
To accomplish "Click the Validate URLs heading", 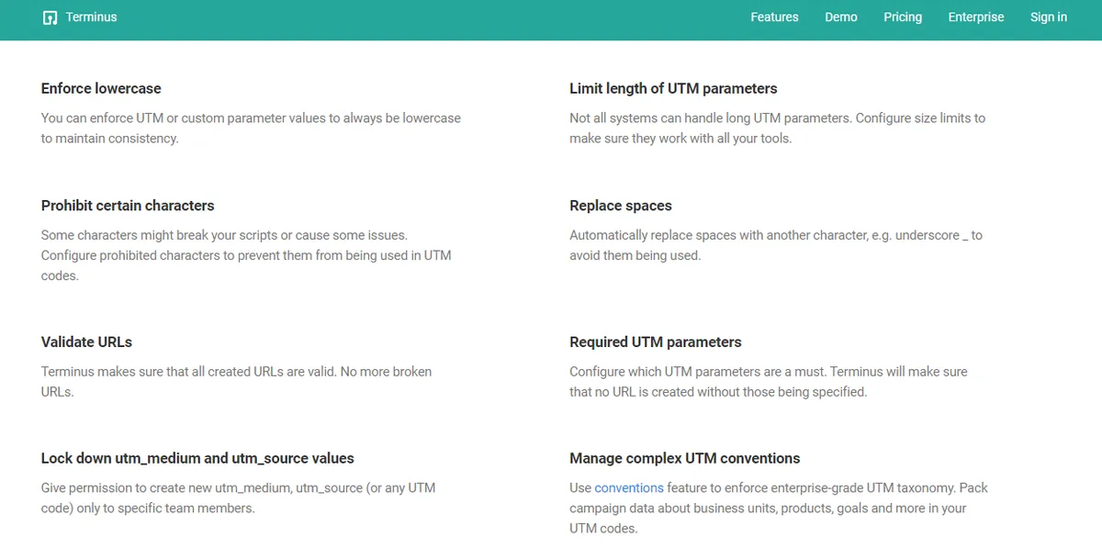I will (86, 341).
